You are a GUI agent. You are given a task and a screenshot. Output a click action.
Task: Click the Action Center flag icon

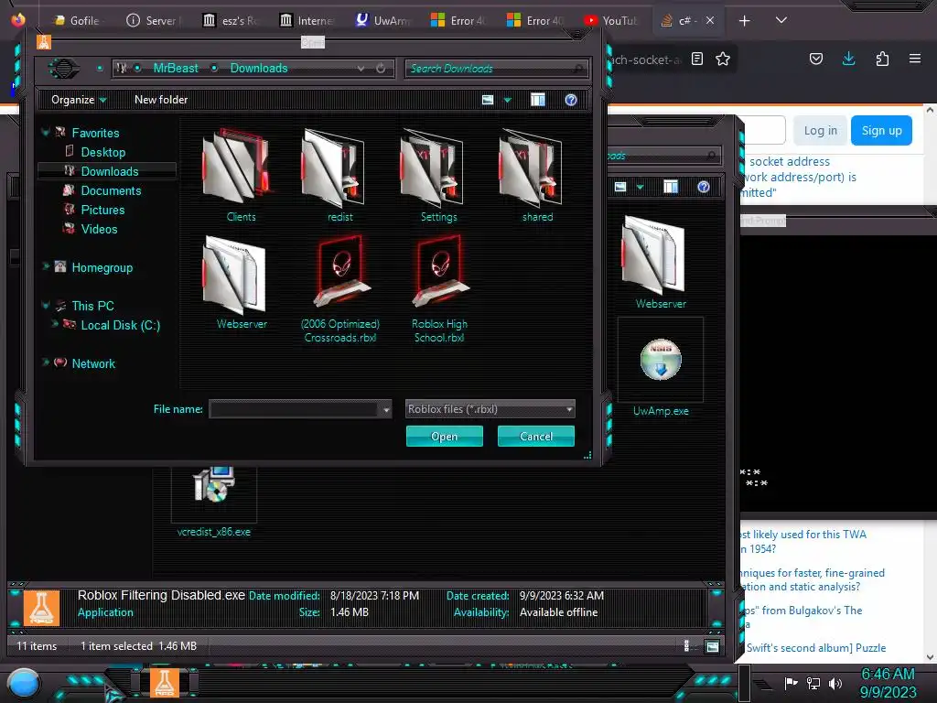(x=791, y=683)
